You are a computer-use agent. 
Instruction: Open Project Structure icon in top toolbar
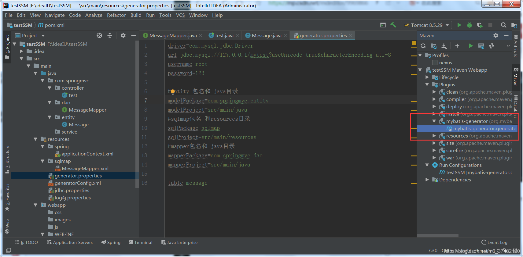pyautogui.click(x=514, y=25)
